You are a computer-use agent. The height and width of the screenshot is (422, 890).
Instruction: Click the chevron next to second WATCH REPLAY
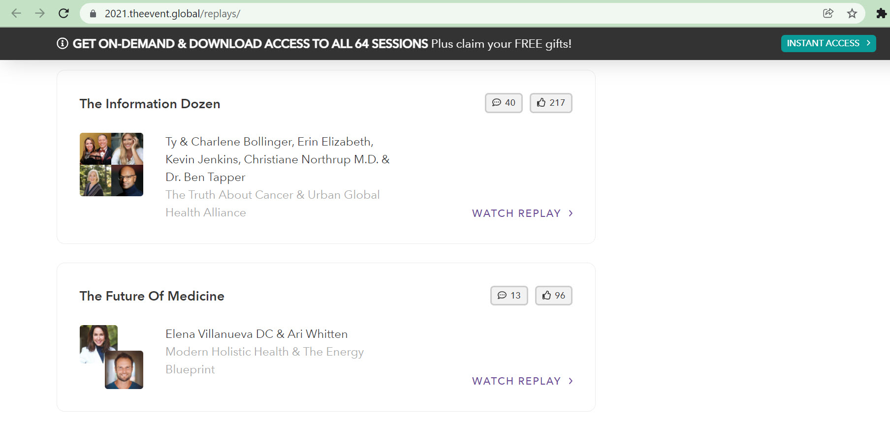point(571,381)
